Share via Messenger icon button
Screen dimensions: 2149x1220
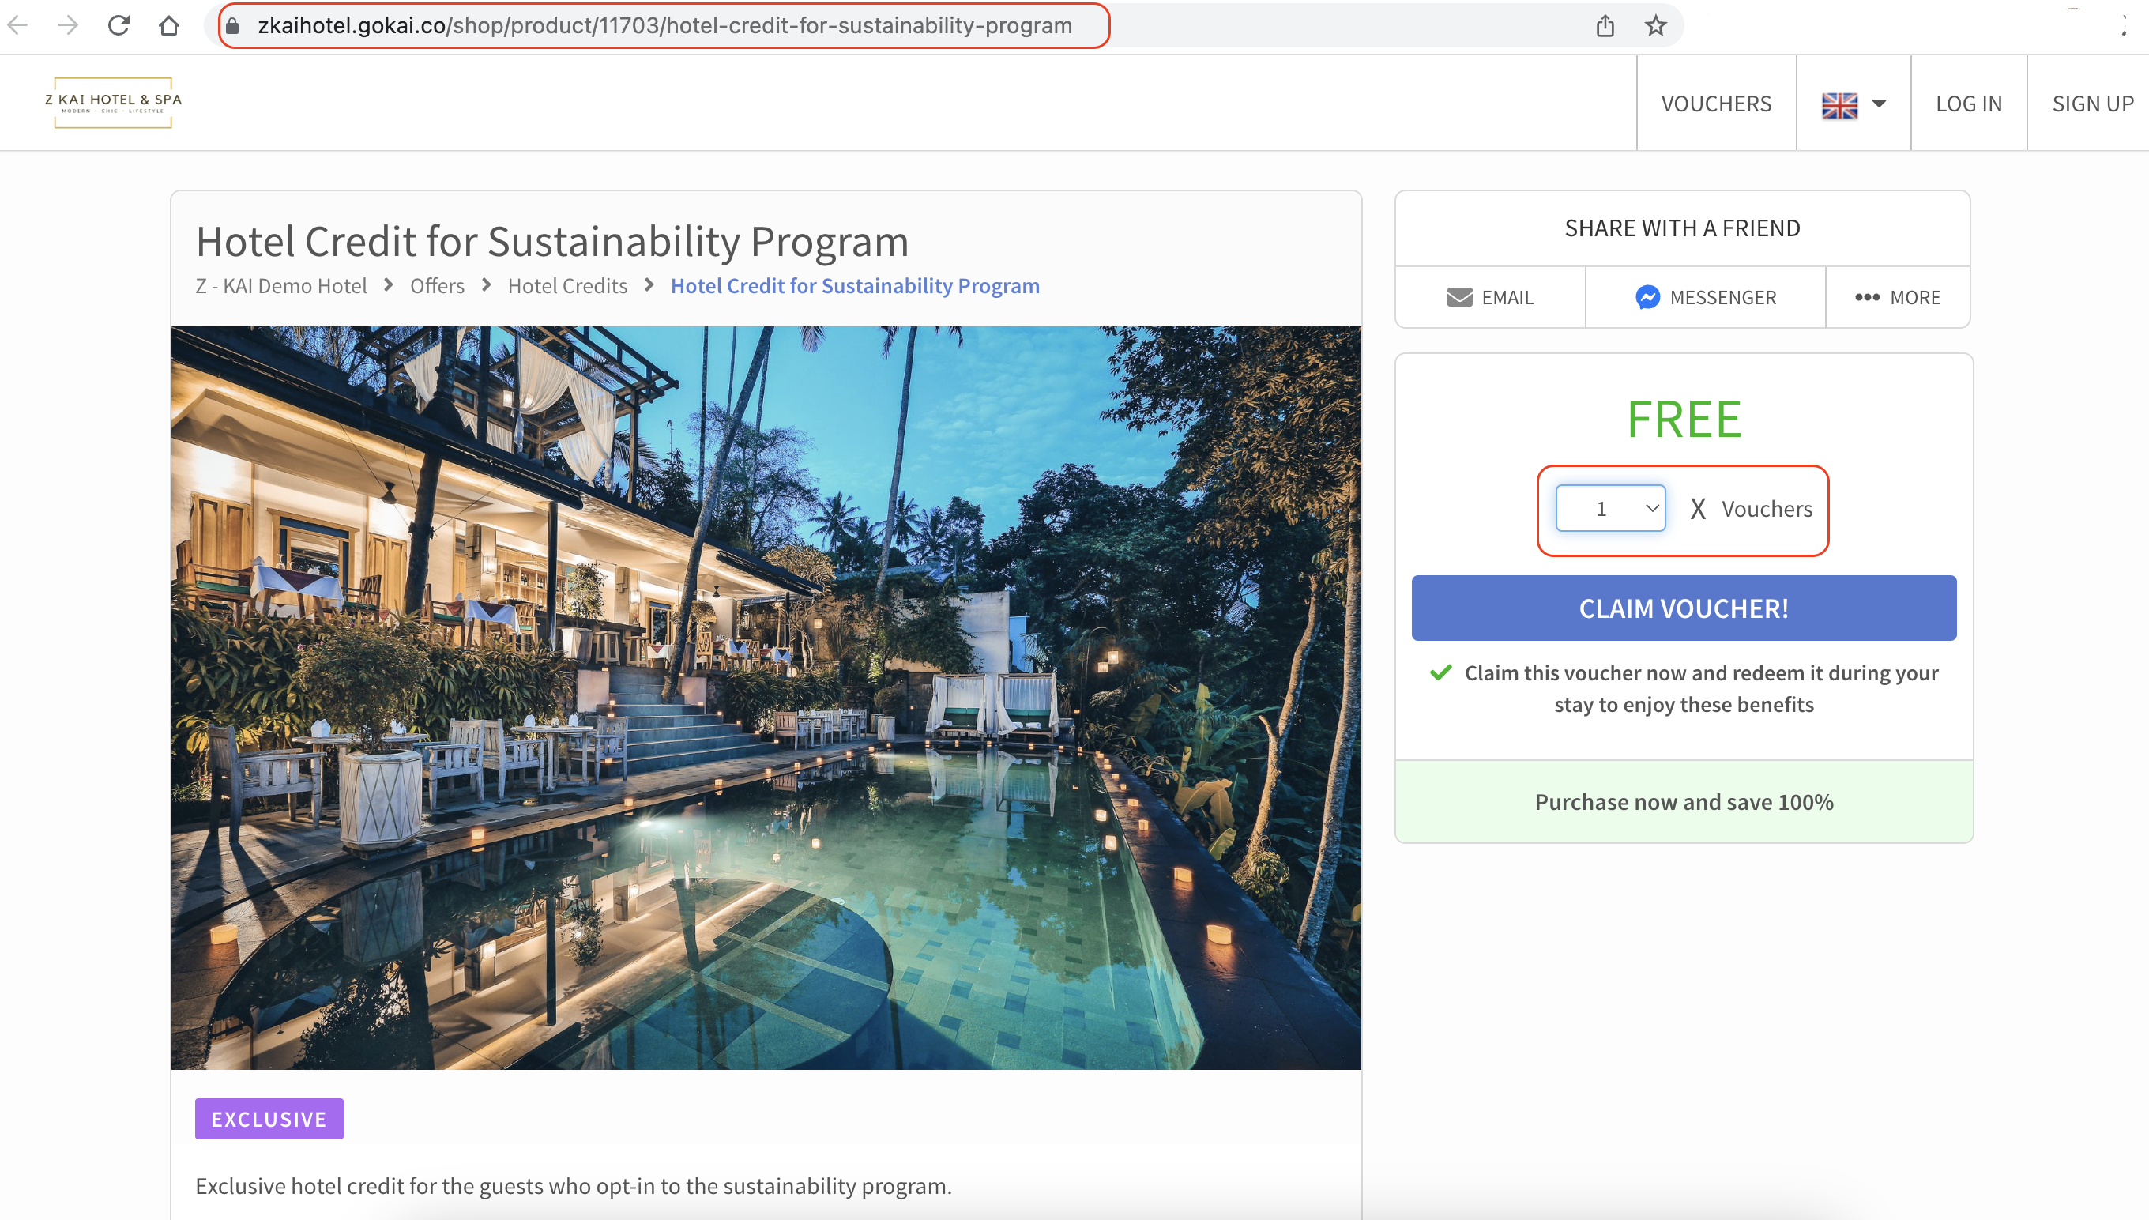coord(1705,297)
